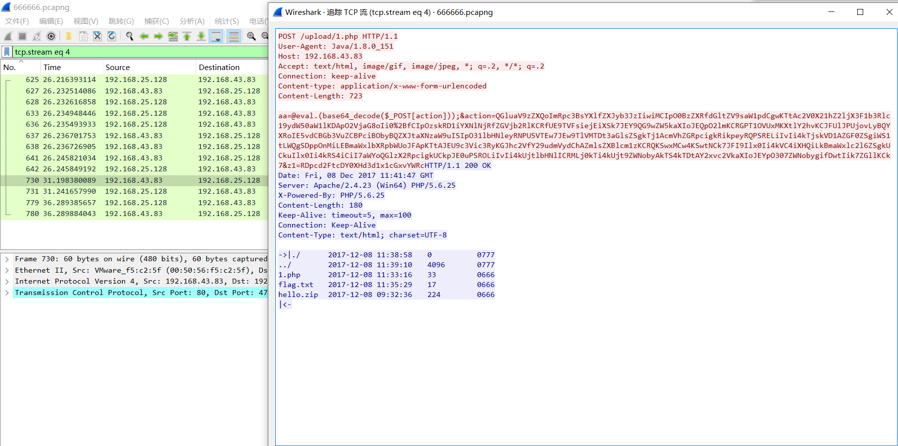Image resolution: width=898 pixels, height=446 pixels.
Task: Open the 分析(A) menu
Action: click(192, 21)
